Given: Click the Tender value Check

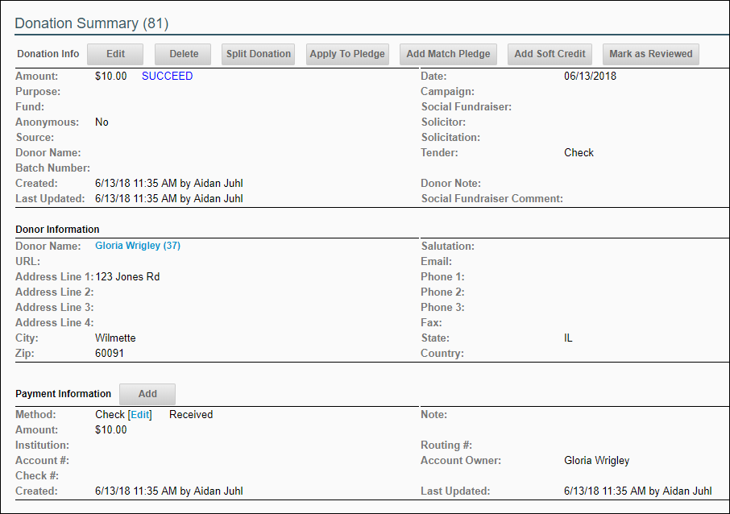Looking at the screenshot, I should pyautogui.click(x=579, y=153).
